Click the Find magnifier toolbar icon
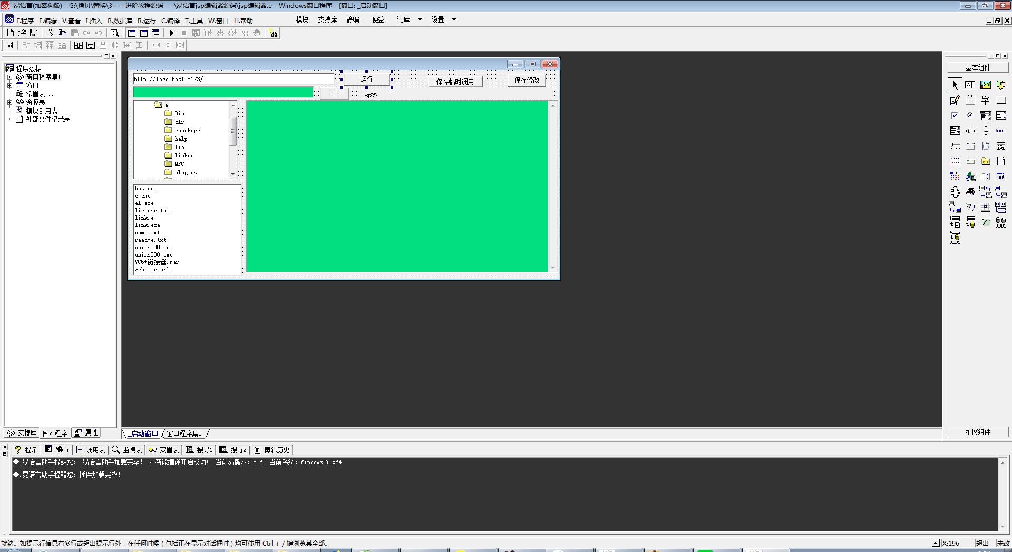 tap(114, 33)
